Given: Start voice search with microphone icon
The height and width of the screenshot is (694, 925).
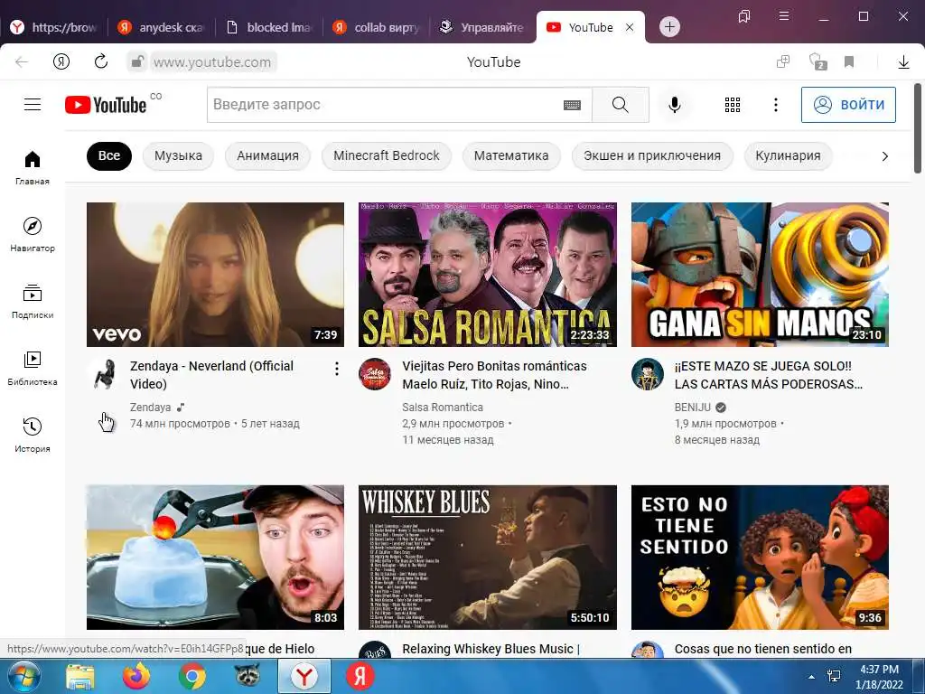Looking at the screenshot, I should (x=674, y=105).
